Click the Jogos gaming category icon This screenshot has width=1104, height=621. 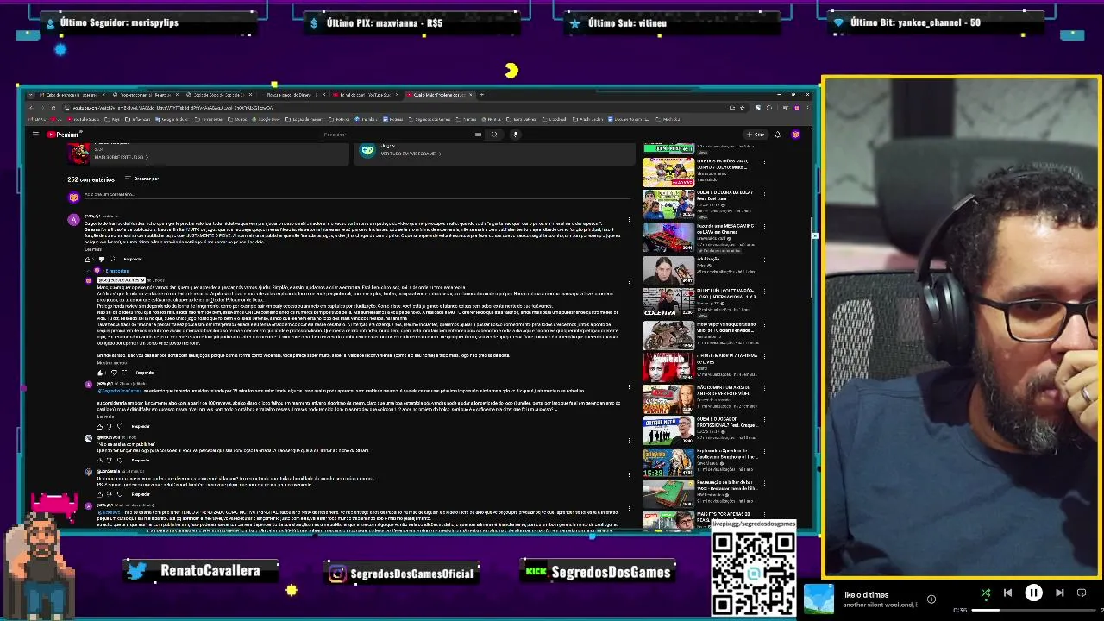point(368,150)
